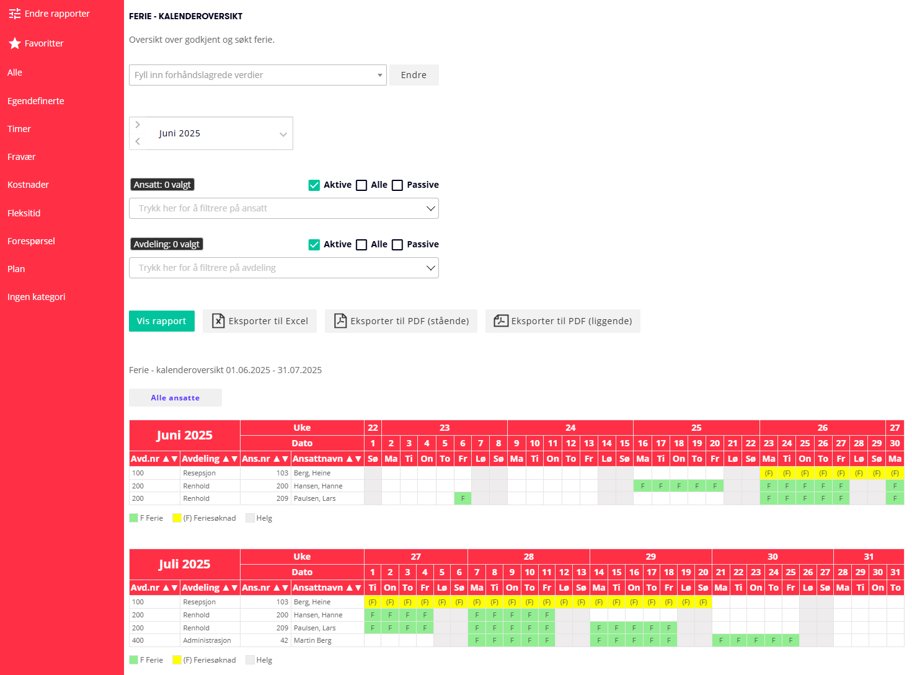Click Paulsen, Lars vacation cell on 6 June
The image size is (912, 675).
tap(463, 498)
